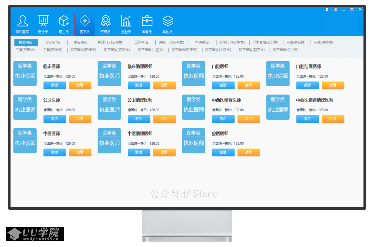Activate 中医医师 with 激活 button
The width and height of the screenshot is (374, 247).
click(x=55, y=152)
